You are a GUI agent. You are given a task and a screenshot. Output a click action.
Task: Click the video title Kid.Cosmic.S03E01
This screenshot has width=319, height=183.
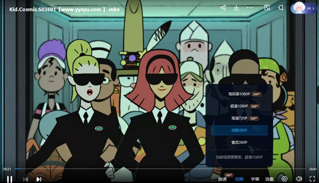click(x=65, y=9)
